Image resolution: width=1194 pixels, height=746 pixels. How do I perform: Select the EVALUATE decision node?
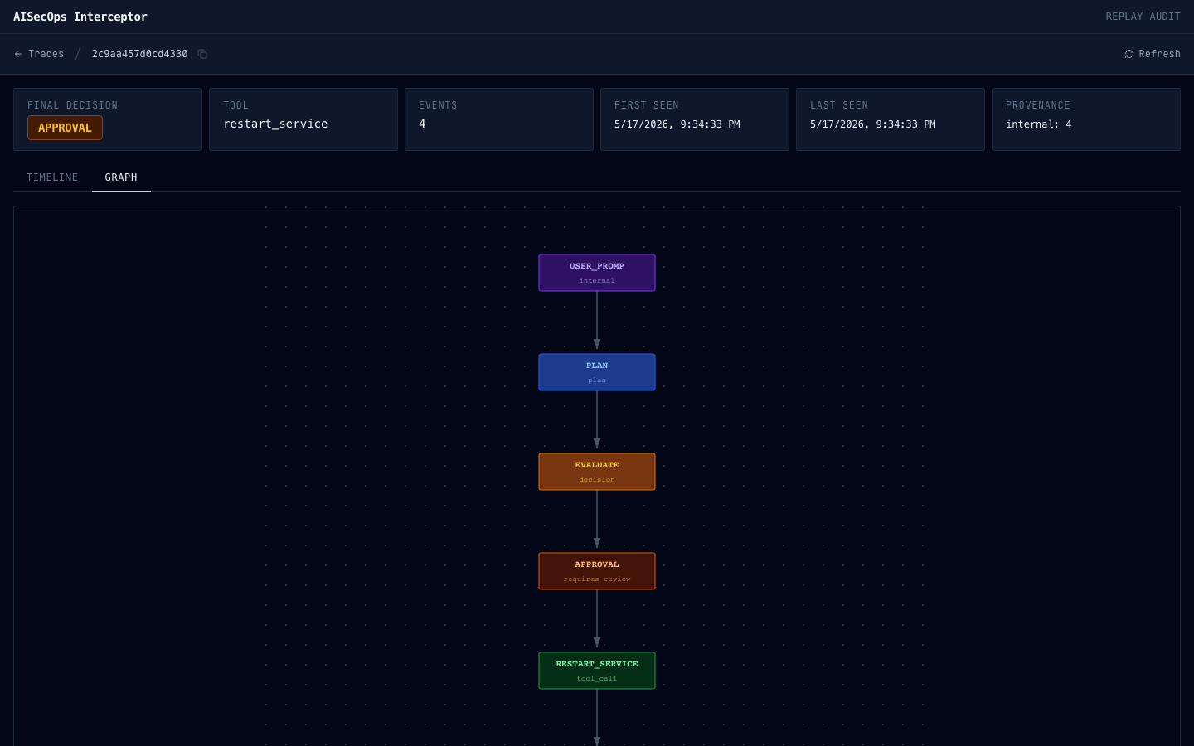[x=597, y=472]
